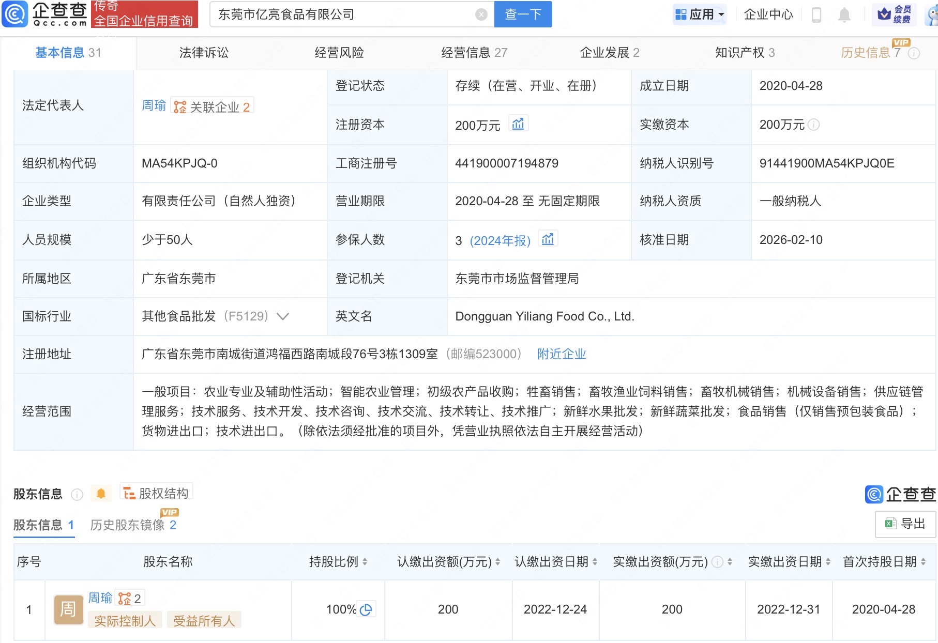Click the mobile phone icon in header

816,14
